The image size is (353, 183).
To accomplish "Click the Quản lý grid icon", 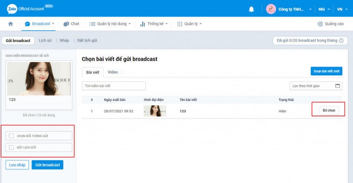I will coord(180,24).
